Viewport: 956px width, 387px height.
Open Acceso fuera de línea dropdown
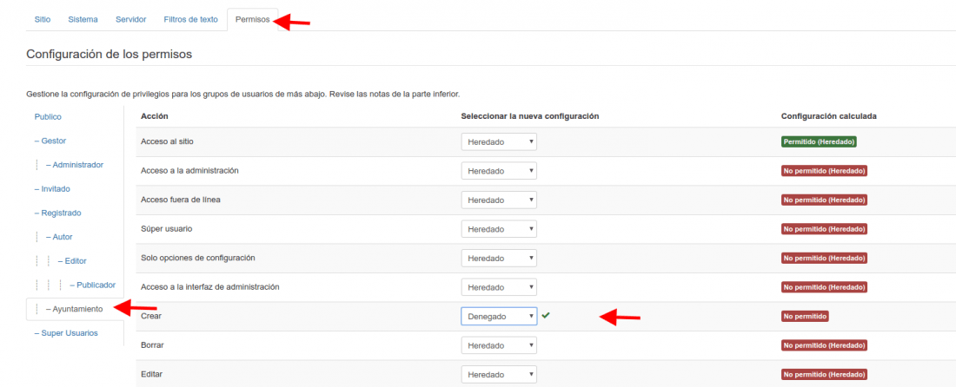pos(499,200)
